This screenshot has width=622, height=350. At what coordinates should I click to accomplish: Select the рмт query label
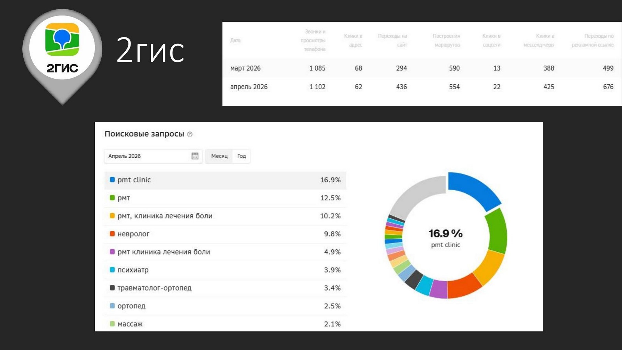coord(124,198)
